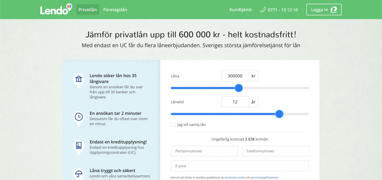Open the Privatlån tab
This screenshot has width=382, height=180.
pyautogui.click(x=88, y=10)
